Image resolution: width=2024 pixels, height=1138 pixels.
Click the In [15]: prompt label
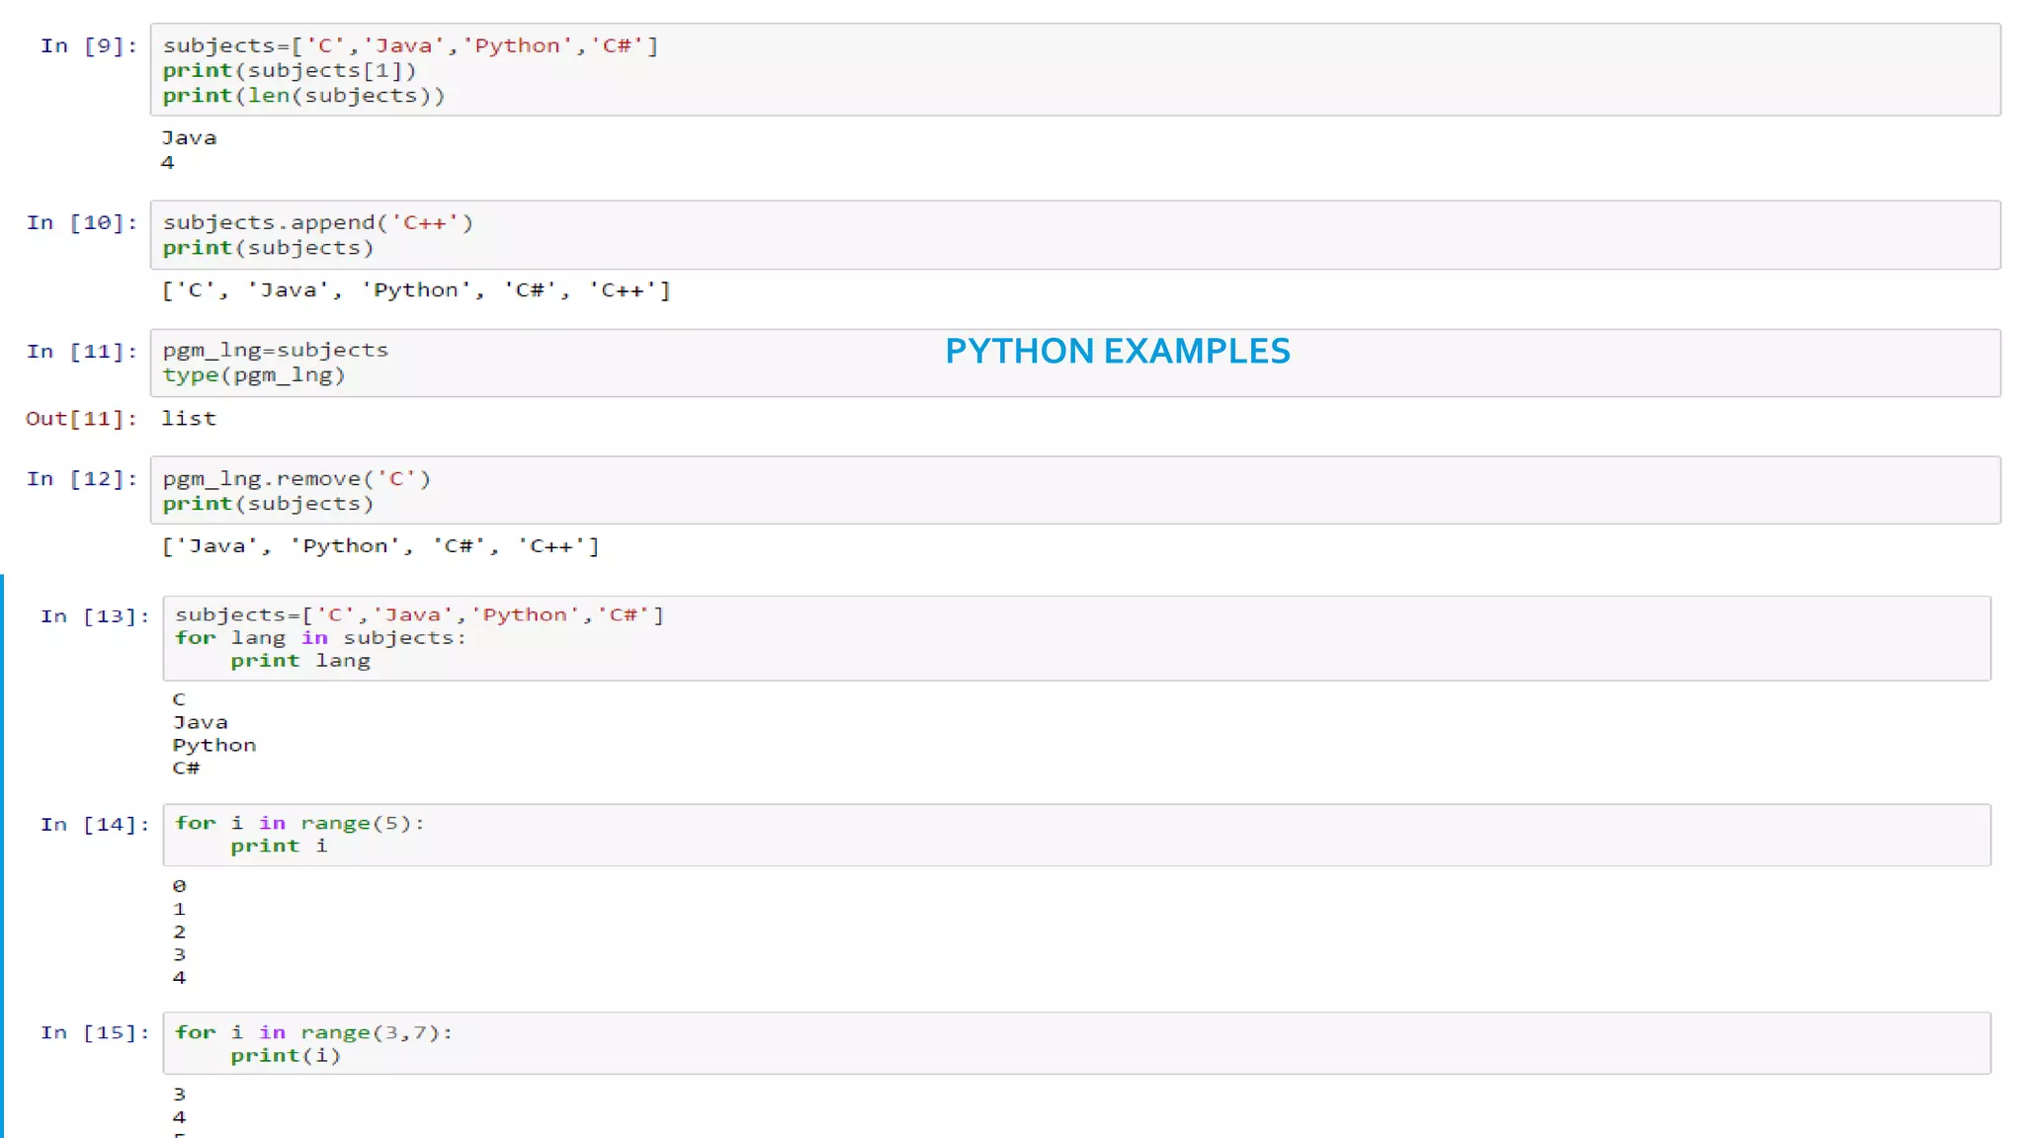[x=96, y=1033]
